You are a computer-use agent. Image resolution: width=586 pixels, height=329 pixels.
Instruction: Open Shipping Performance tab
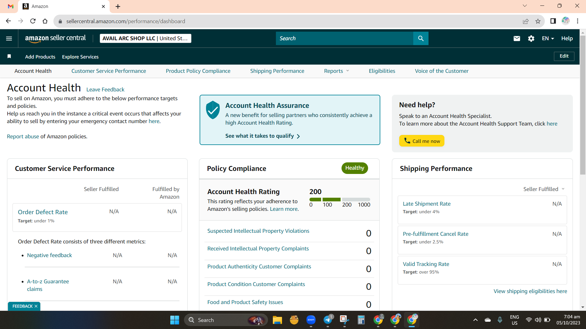277,71
